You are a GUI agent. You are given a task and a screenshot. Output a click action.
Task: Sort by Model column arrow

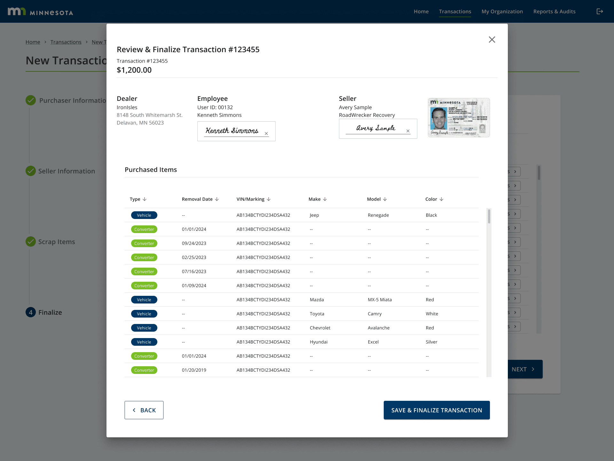[385, 199]
